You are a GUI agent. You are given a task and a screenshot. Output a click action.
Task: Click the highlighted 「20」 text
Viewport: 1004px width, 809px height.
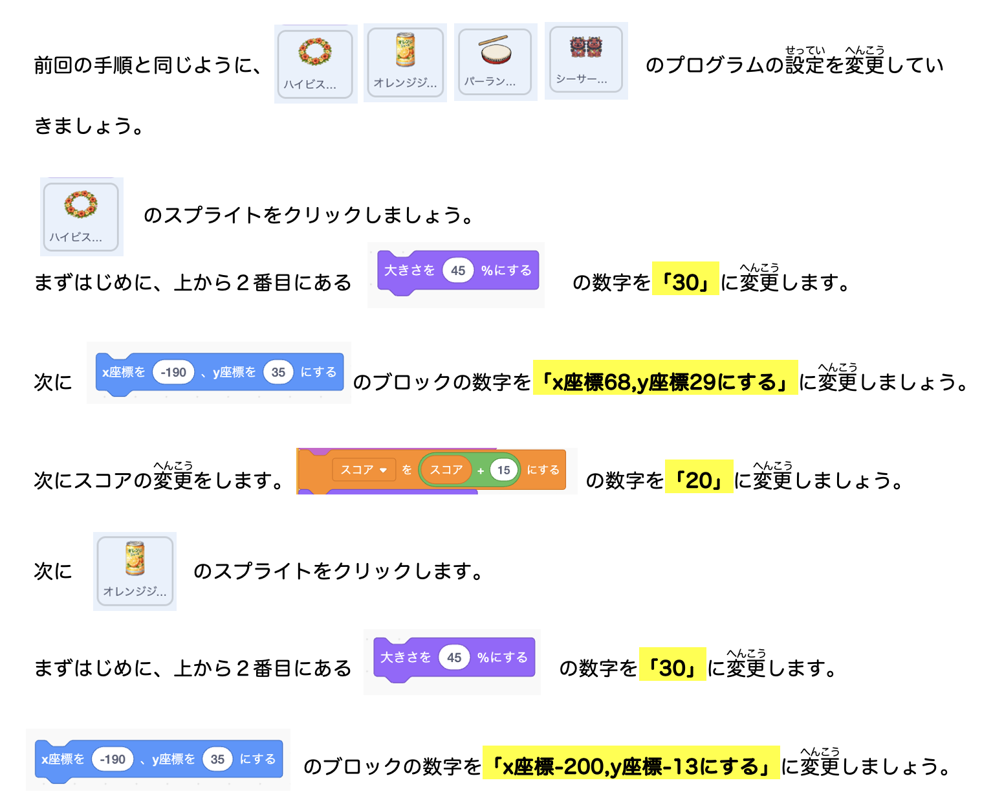699,480
